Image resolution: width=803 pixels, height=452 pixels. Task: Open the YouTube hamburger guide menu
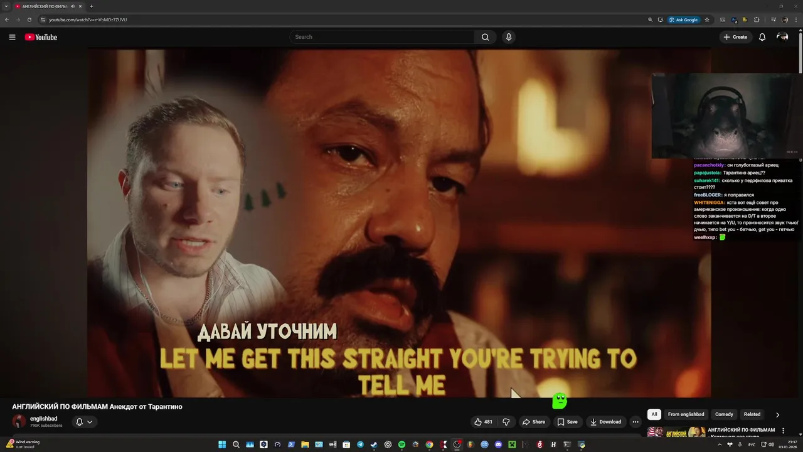pyautogui.click(x=12, y=37)
